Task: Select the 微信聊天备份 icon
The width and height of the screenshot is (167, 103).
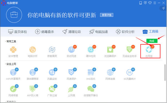Action: pos(91,89)
